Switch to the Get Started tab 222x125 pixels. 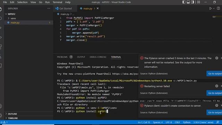point(66,8)
